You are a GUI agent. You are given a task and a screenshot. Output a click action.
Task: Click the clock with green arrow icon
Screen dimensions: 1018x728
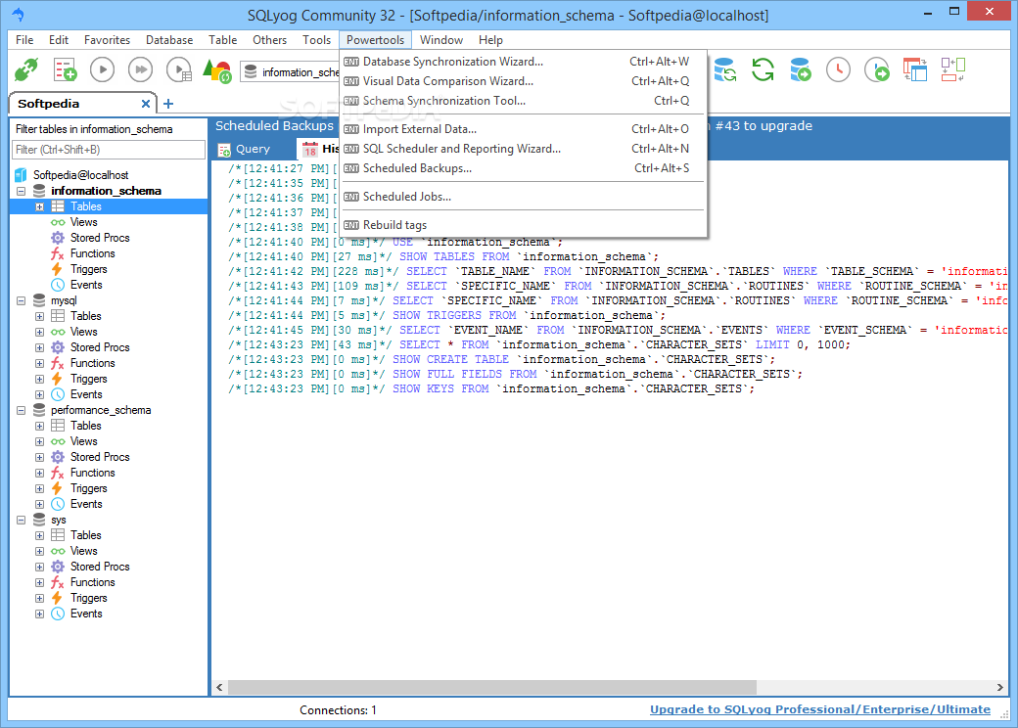[877, 69]
